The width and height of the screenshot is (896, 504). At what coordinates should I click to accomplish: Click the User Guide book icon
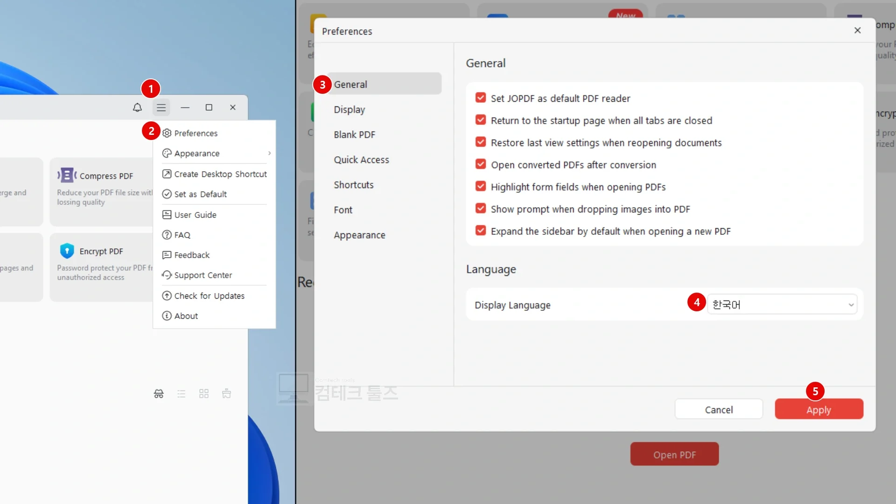[x=167, y=215]
